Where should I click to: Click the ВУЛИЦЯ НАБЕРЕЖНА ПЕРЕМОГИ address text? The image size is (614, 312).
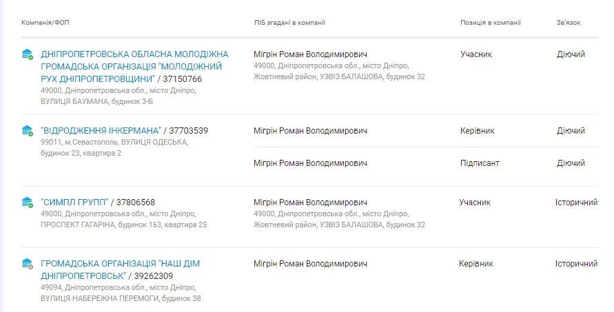pos(121,298)
